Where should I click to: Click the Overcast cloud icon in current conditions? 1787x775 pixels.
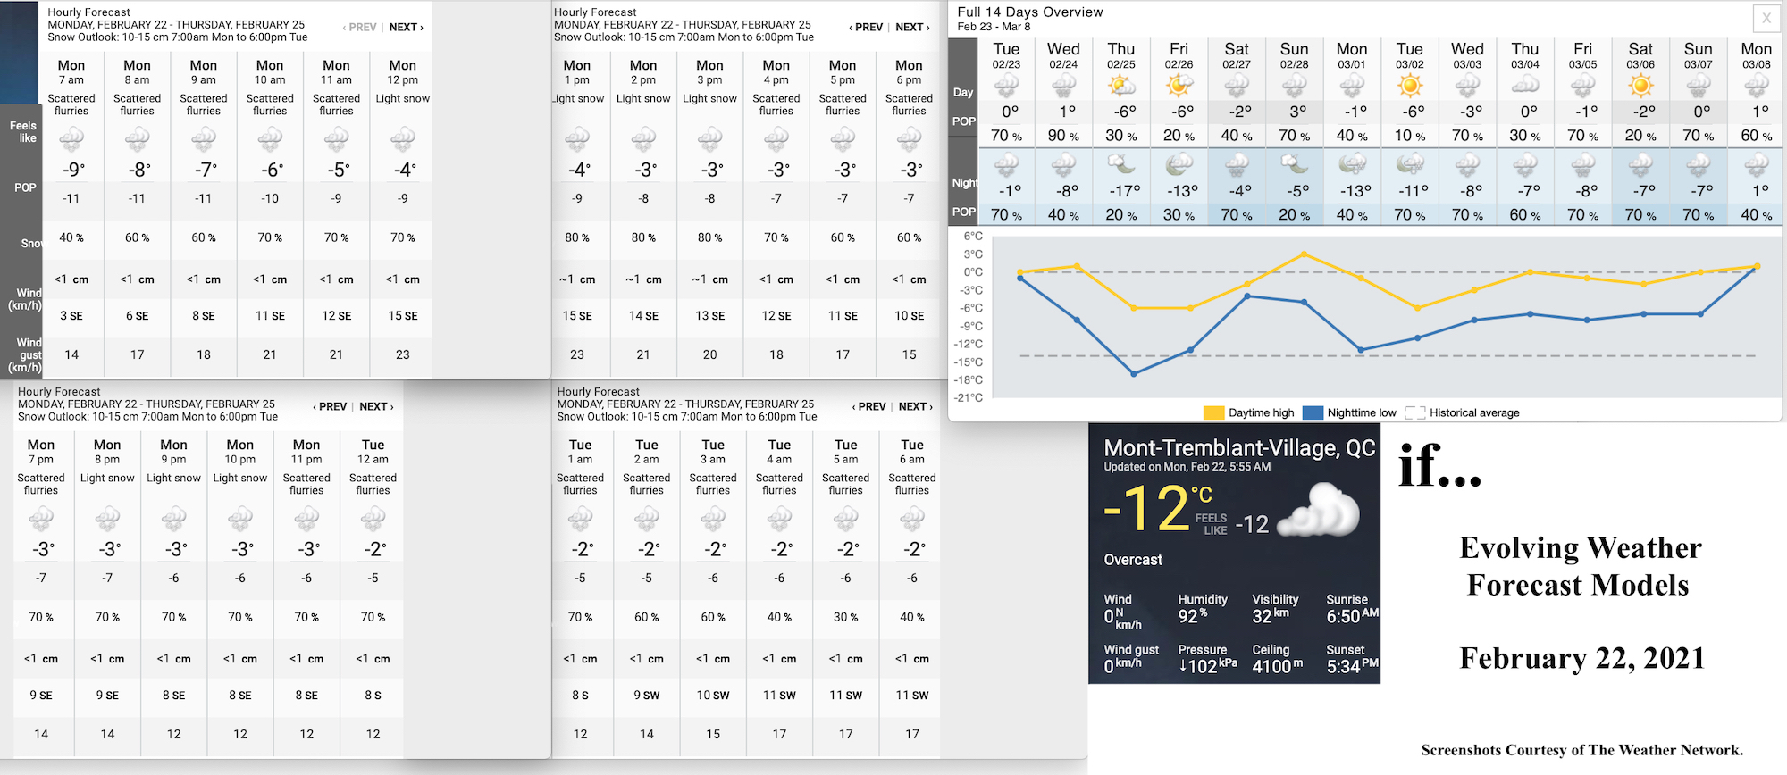[1320, 510]
